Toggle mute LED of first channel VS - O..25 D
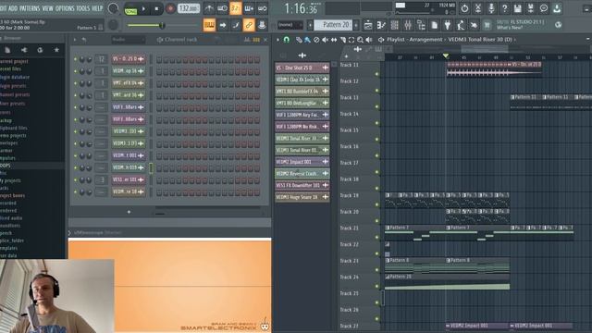Image resolution: width=592 pixels, height=333 pixels. (x=75, y=59)
